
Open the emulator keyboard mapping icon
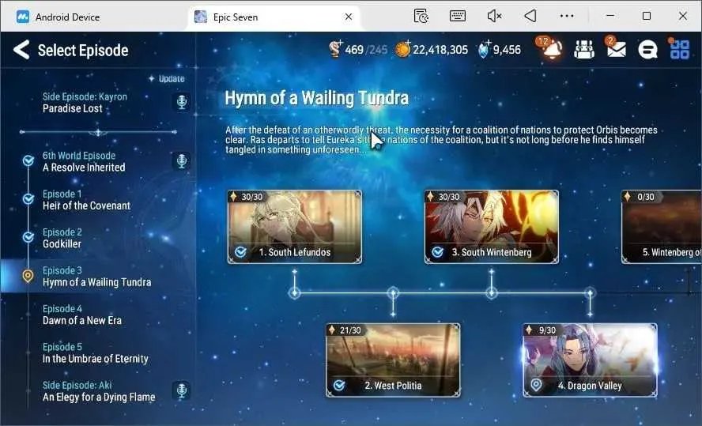click(457, 16)
